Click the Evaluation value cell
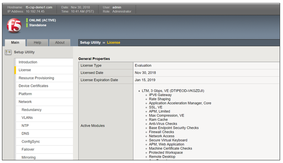Screen dimensions: 283x163 tap(206, 66)
